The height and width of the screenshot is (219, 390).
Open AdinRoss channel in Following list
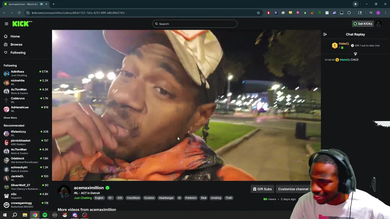point(26,73)
